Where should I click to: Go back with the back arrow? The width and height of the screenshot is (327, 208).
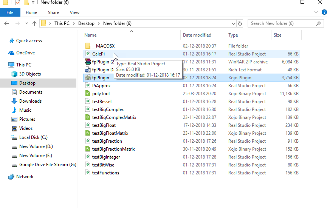pos(6,23)
